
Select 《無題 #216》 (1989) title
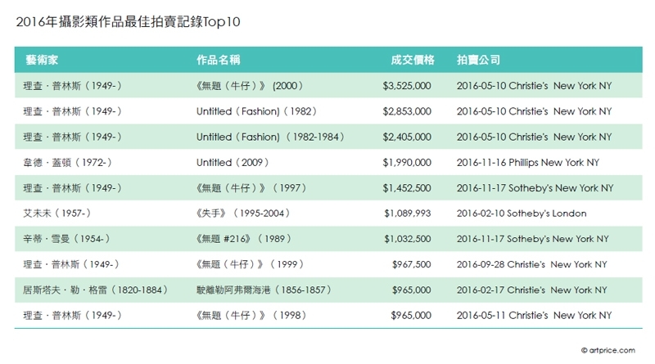243,239
